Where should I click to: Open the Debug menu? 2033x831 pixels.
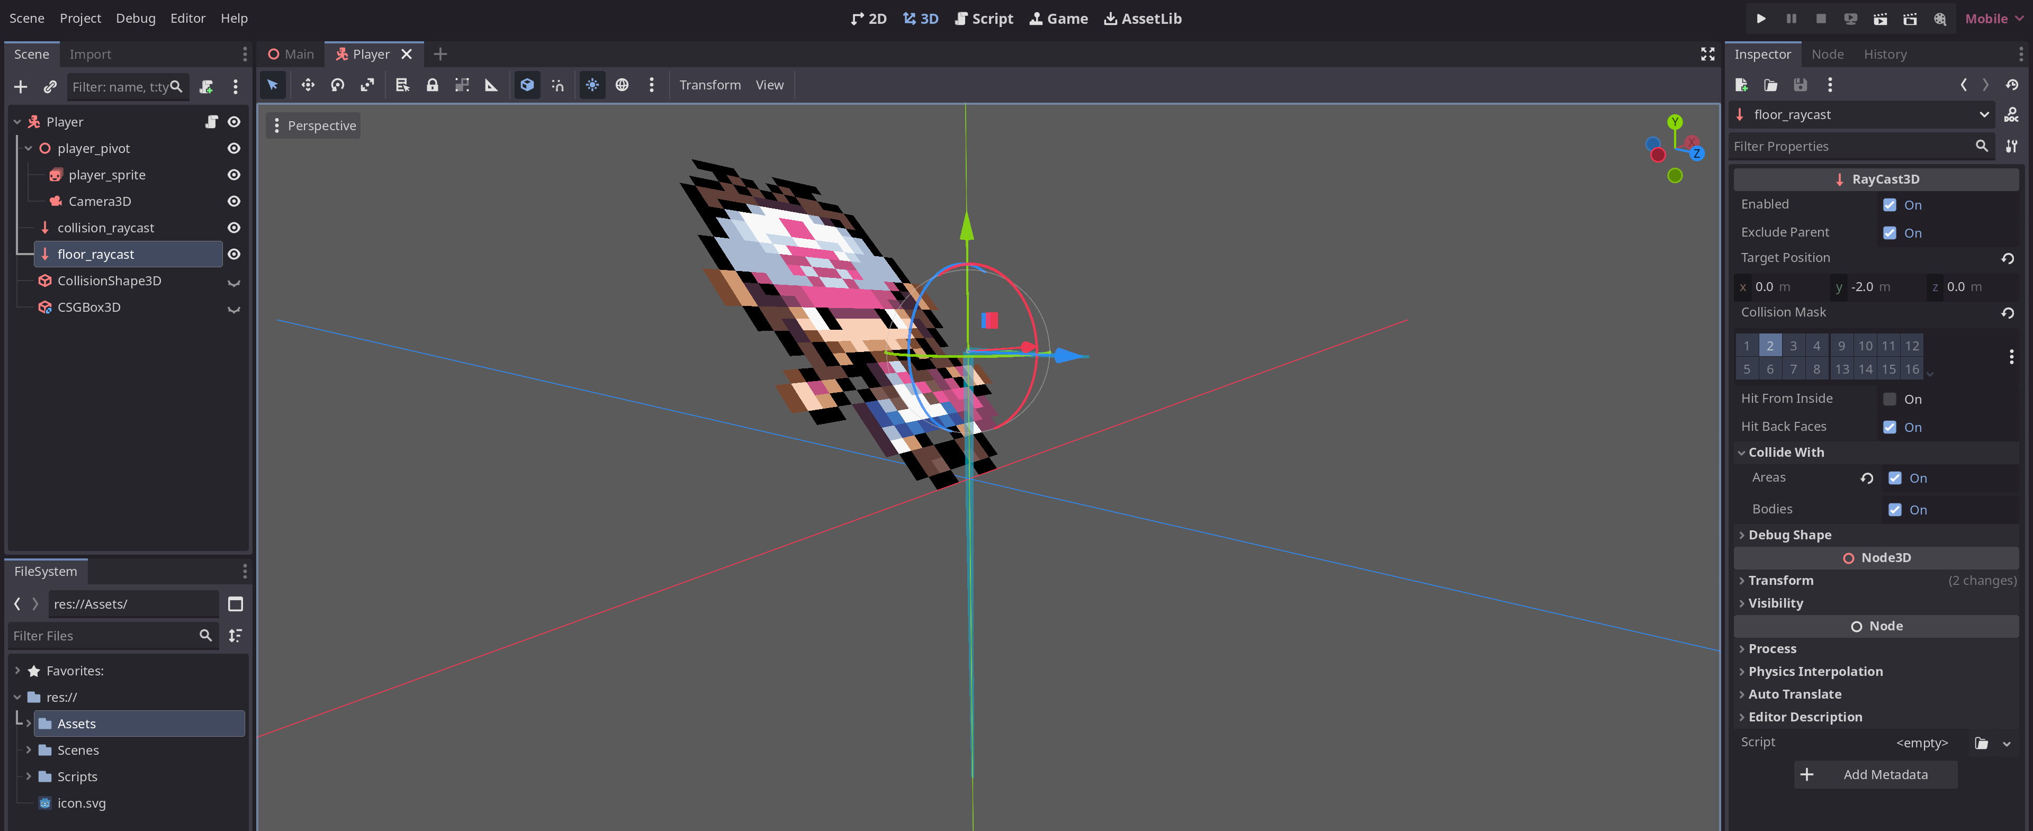tap(135, 18)
